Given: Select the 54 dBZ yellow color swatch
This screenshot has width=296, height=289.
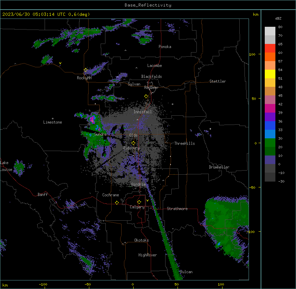Looking at the screenshot, I should click(270, 74).
